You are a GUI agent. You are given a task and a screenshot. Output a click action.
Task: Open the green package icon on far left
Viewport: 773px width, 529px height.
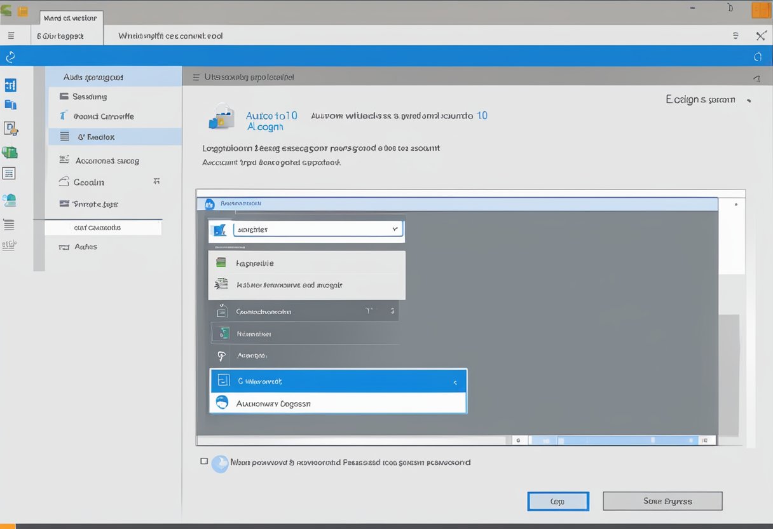(x=11, y=152)
